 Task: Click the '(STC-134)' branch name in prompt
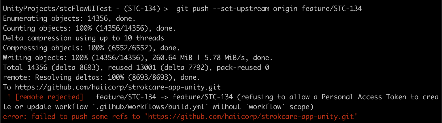click(142, 9)
